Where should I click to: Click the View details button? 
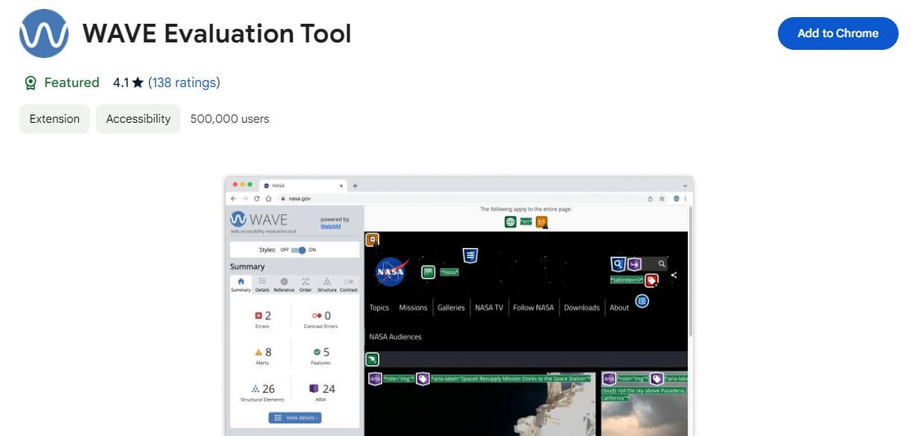click(295, 417)
